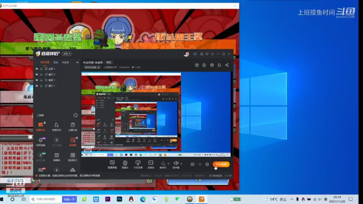
Task: Open 视频连麦 video co-stream tool
Action: coord(40,141)
